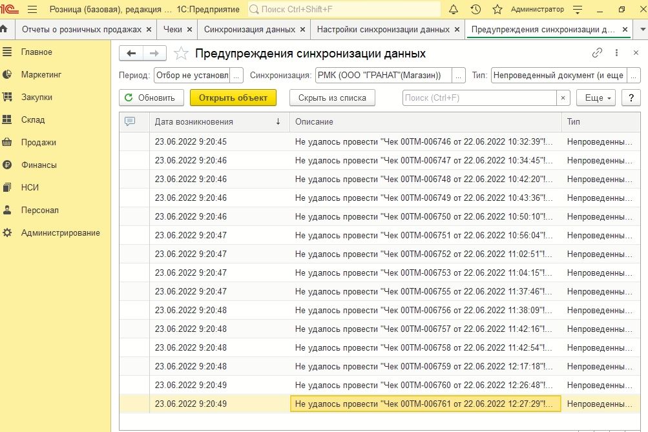Copy link using the chain icon

coord(597,54)
